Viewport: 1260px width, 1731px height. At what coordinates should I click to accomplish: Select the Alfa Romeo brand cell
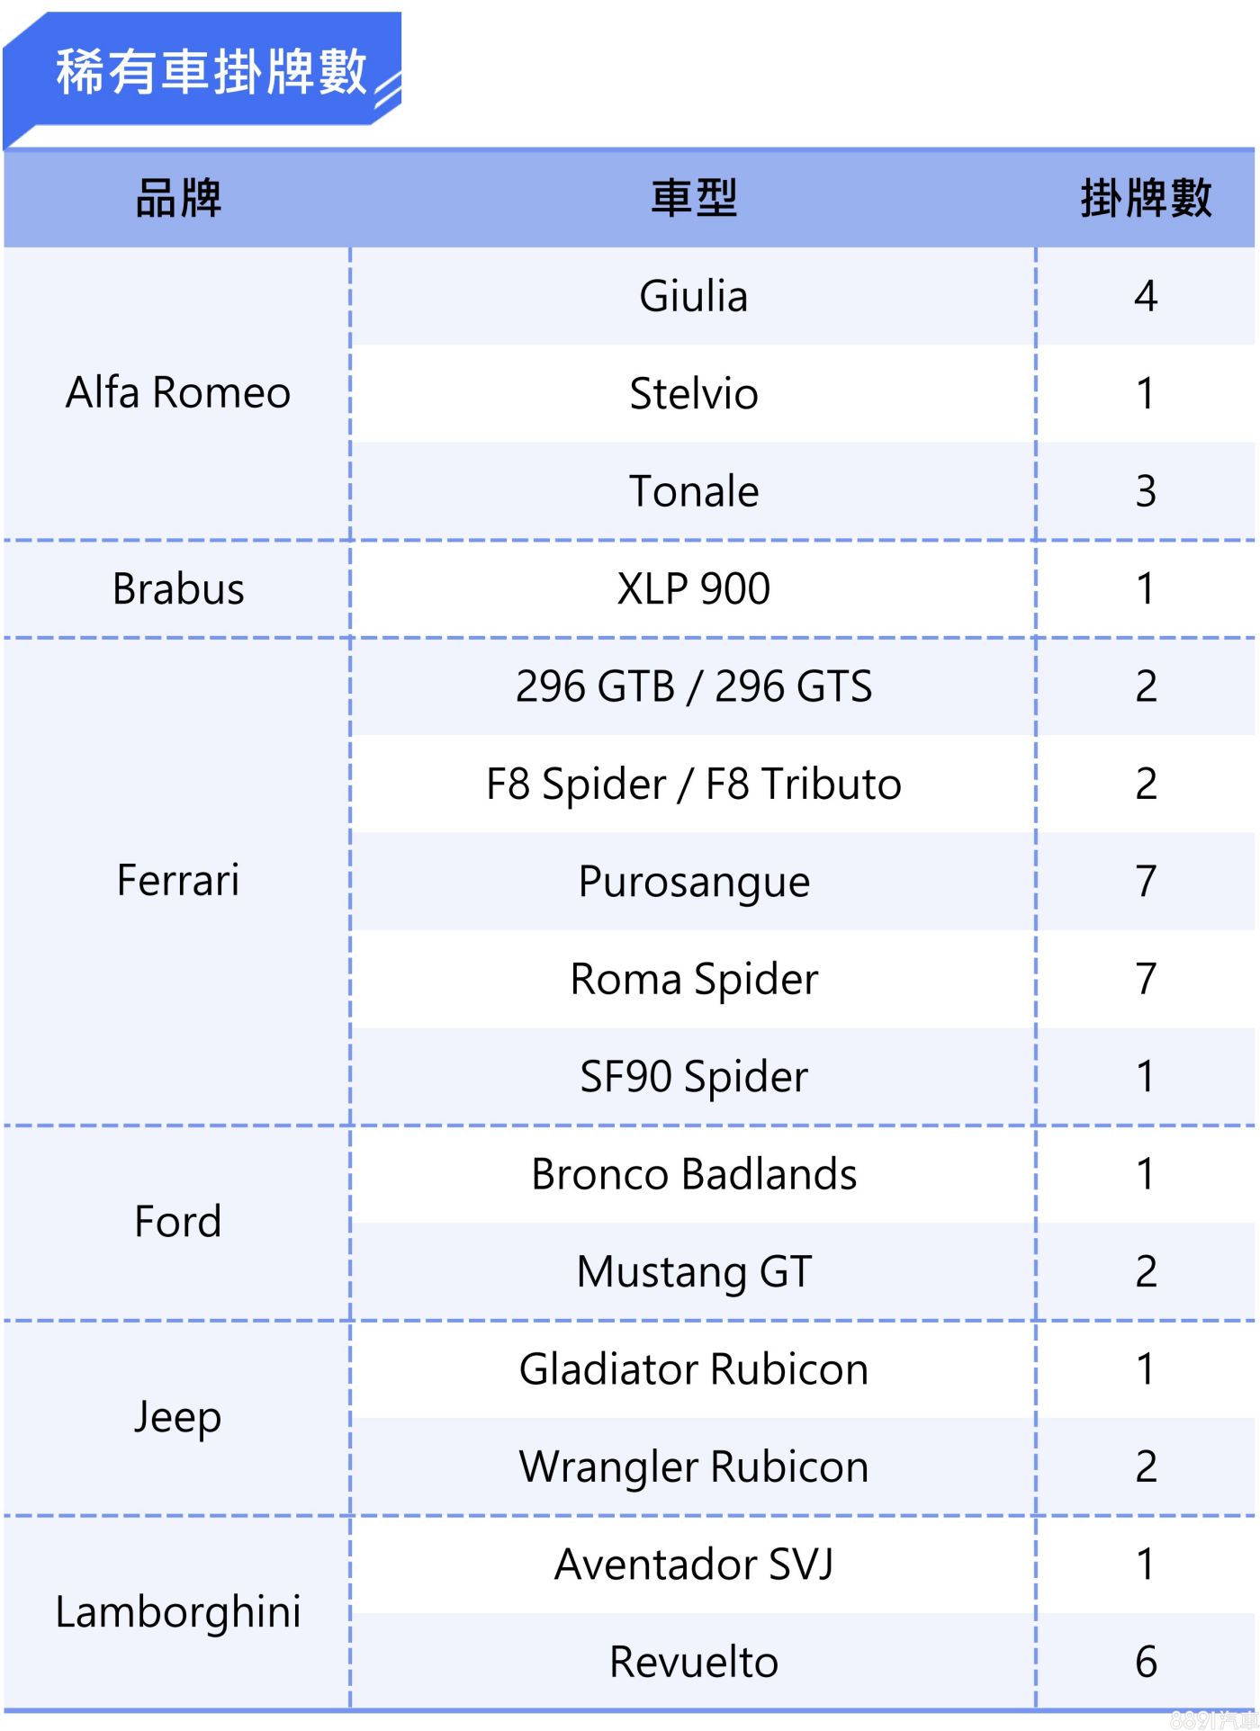click(x=178, y=393)
